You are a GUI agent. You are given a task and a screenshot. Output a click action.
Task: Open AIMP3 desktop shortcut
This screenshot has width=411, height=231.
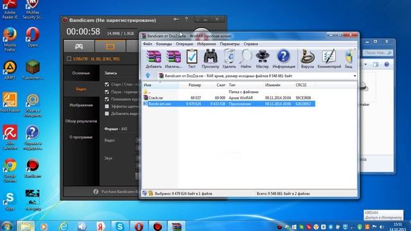(10, 70)
